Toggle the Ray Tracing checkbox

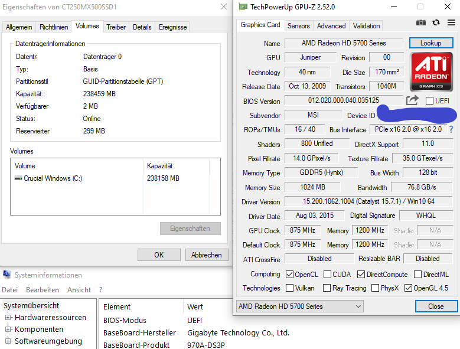coord(327,288)
